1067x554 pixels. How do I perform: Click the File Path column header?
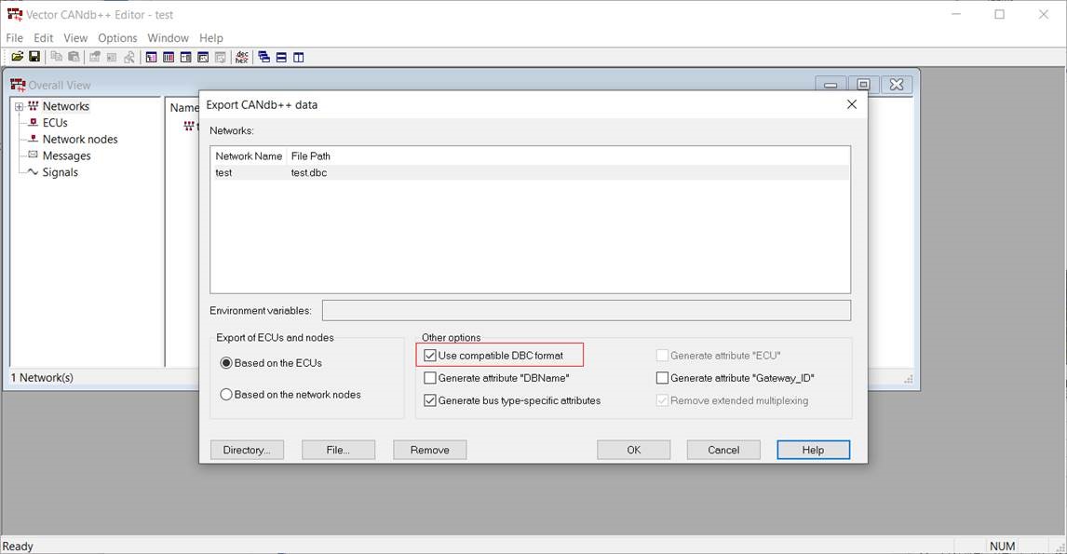point(310,155)
